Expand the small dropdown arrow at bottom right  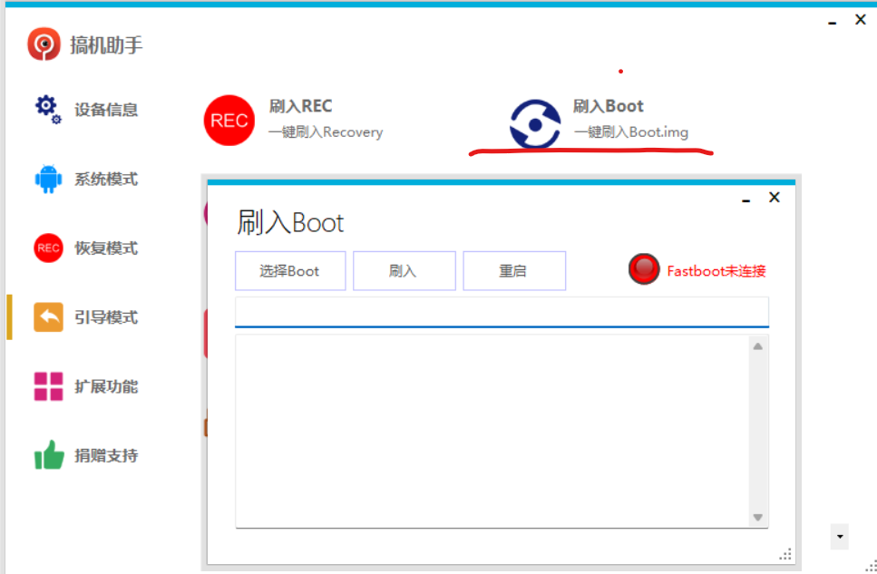coord(840,537)
